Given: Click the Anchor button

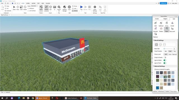Looking at the screenshot, I should [75, 11].
